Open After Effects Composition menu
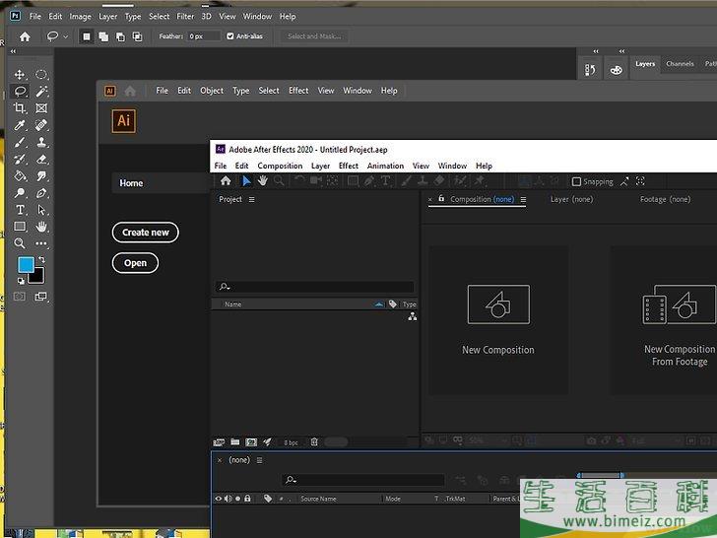This screenshot has width=717, height=538. [280, 166]
